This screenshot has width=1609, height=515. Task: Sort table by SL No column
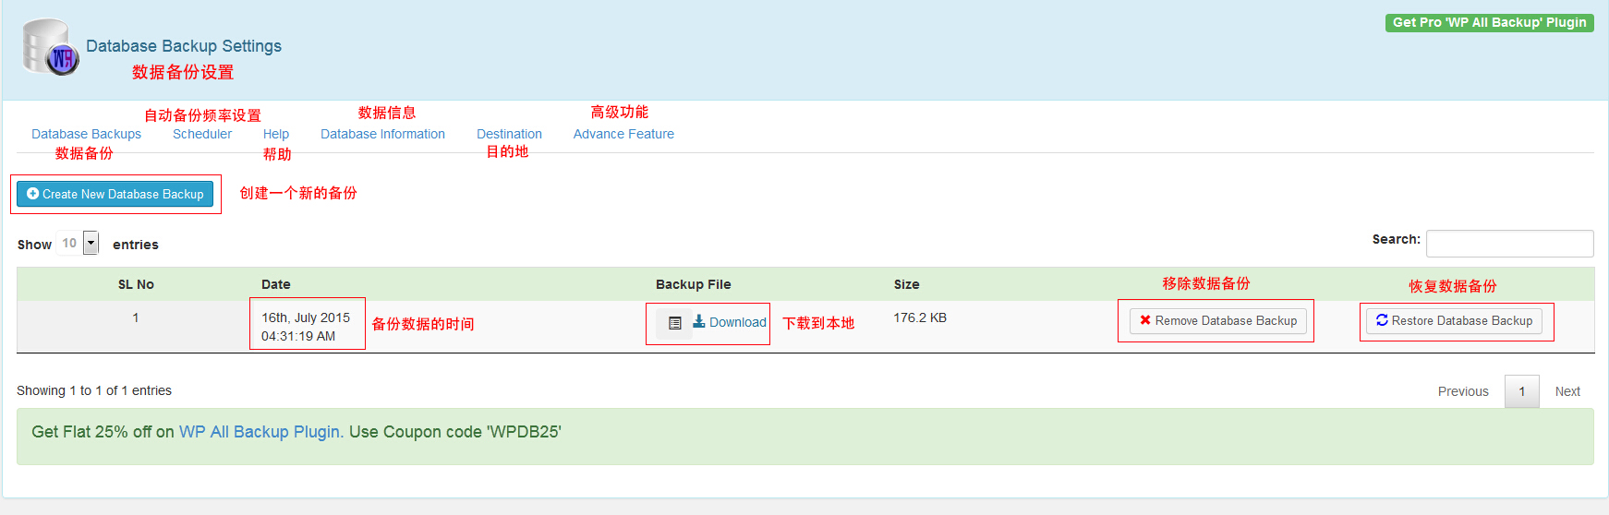tap(136, 284)
